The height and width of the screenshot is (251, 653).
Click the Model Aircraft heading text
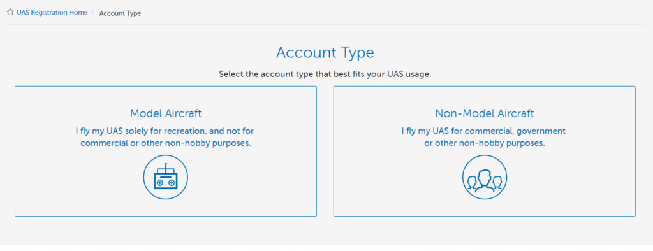[166, 113]
